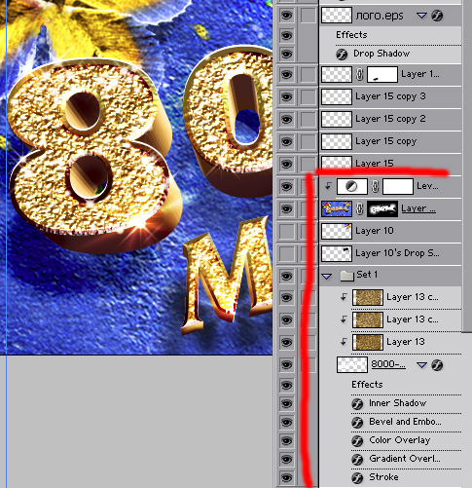The height and width of the screenshot is (488, 472).
Task: Select the blue poster layer thumbnail
Action: click(337, 208)
